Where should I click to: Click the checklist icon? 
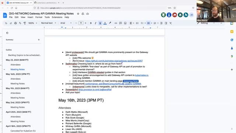142,23
